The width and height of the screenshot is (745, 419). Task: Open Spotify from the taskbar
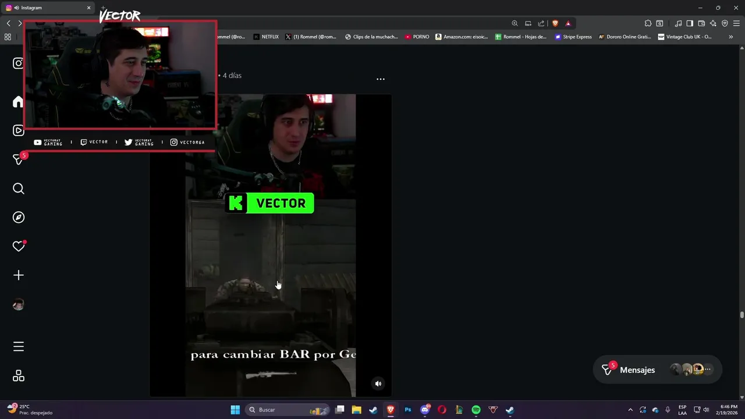(476, 410)
